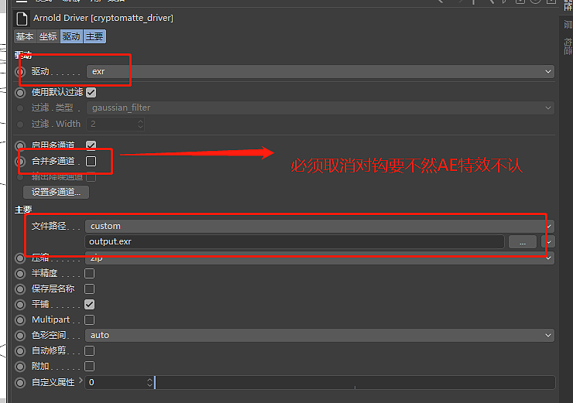The image size is (573, 403).
Task: Toggle keyframe dot for Multipart
Action: tap(20, 320)
